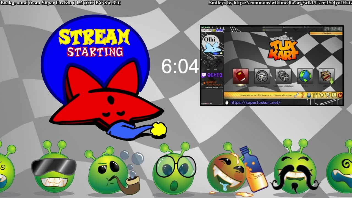Click the Twitch OLHI2 logo label
The width and height of the screenshot is (352, 198).
[x=212, y=75]
